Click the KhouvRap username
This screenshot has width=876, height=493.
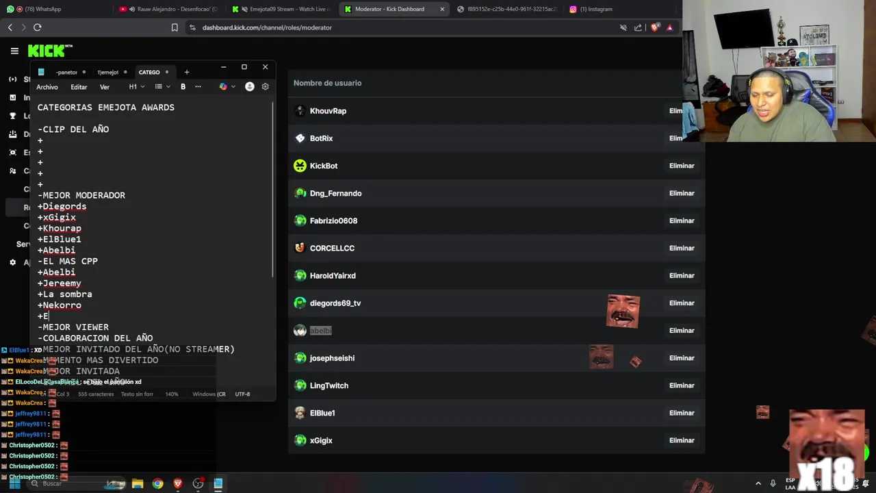click(328, 111)
